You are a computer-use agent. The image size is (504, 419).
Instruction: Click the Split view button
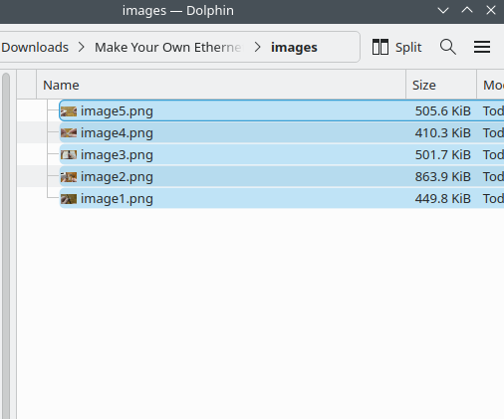pyautogui.click(x=396, y=47)
